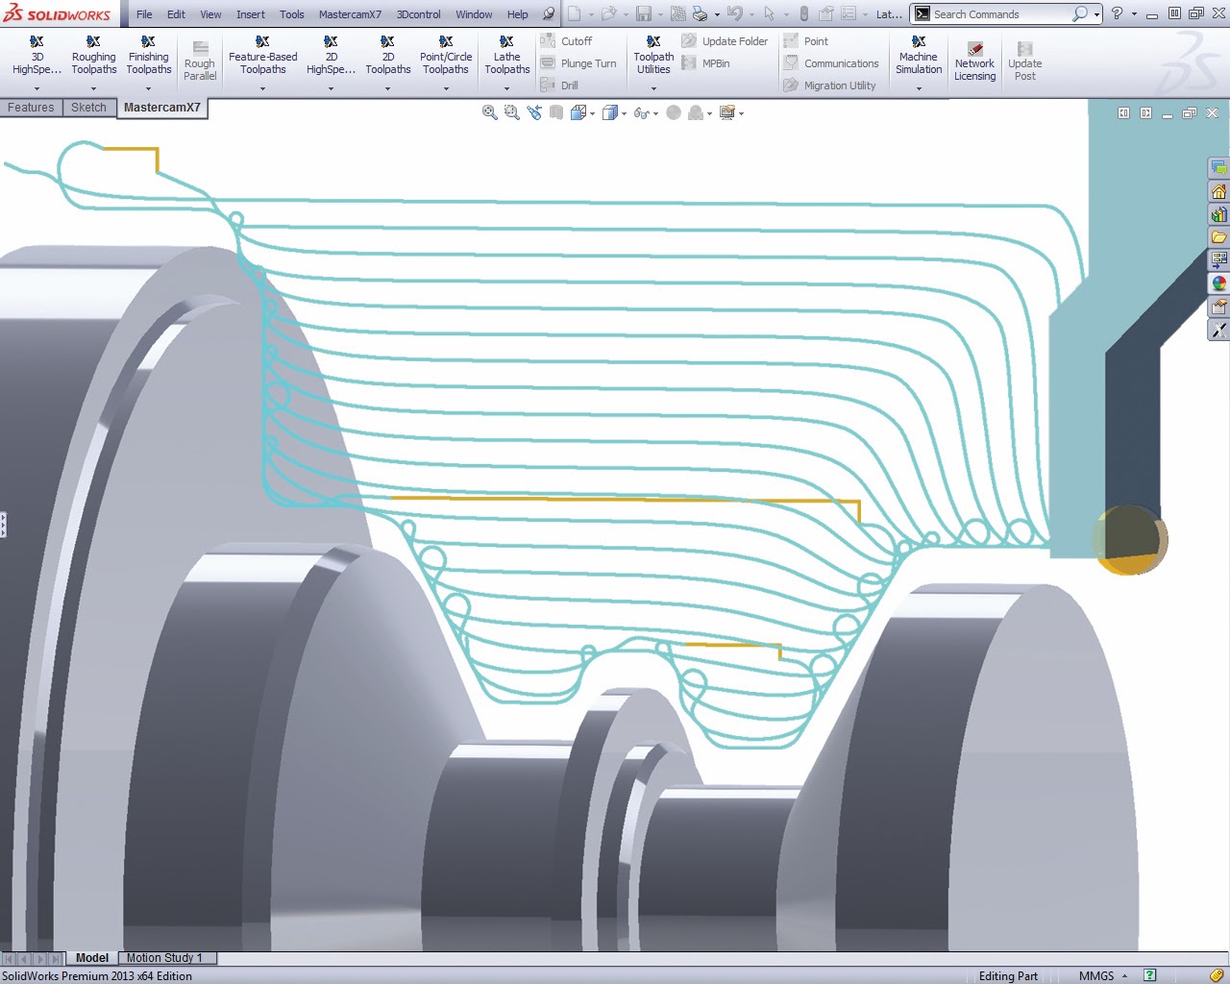Click the Print icon in the toolbar
The height and width of the screenshot is (984, 1230).
click(700, 14)
